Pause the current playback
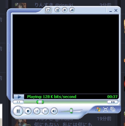Image resolution: width=125 pixels, height=126 pixels. coord(18,111)
